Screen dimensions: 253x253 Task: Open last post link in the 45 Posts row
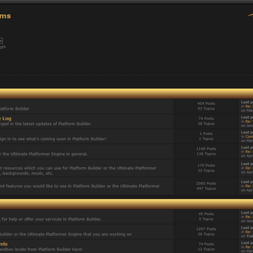point(249,216)
